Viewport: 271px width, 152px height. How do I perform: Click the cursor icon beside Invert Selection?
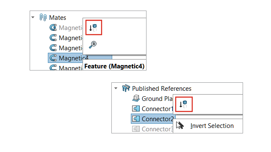click(x=180, y=125)
